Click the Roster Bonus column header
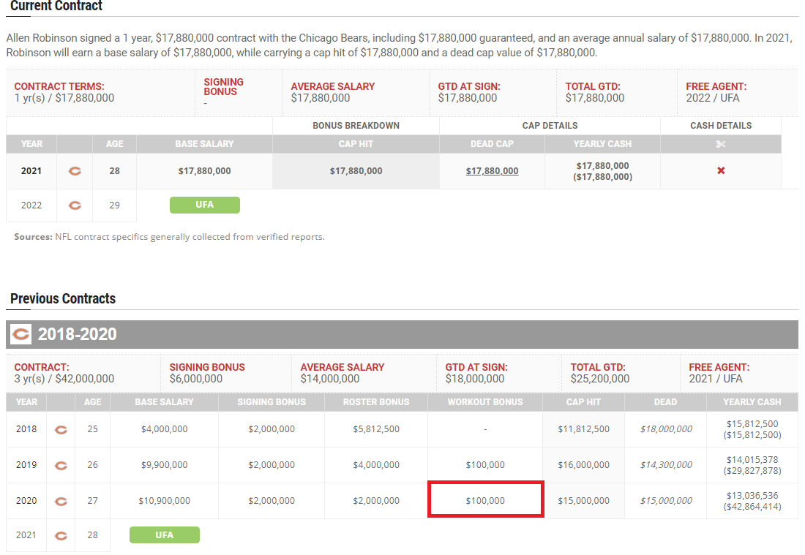Viewport: 805px width, 555px height. (x=376, y=401)
